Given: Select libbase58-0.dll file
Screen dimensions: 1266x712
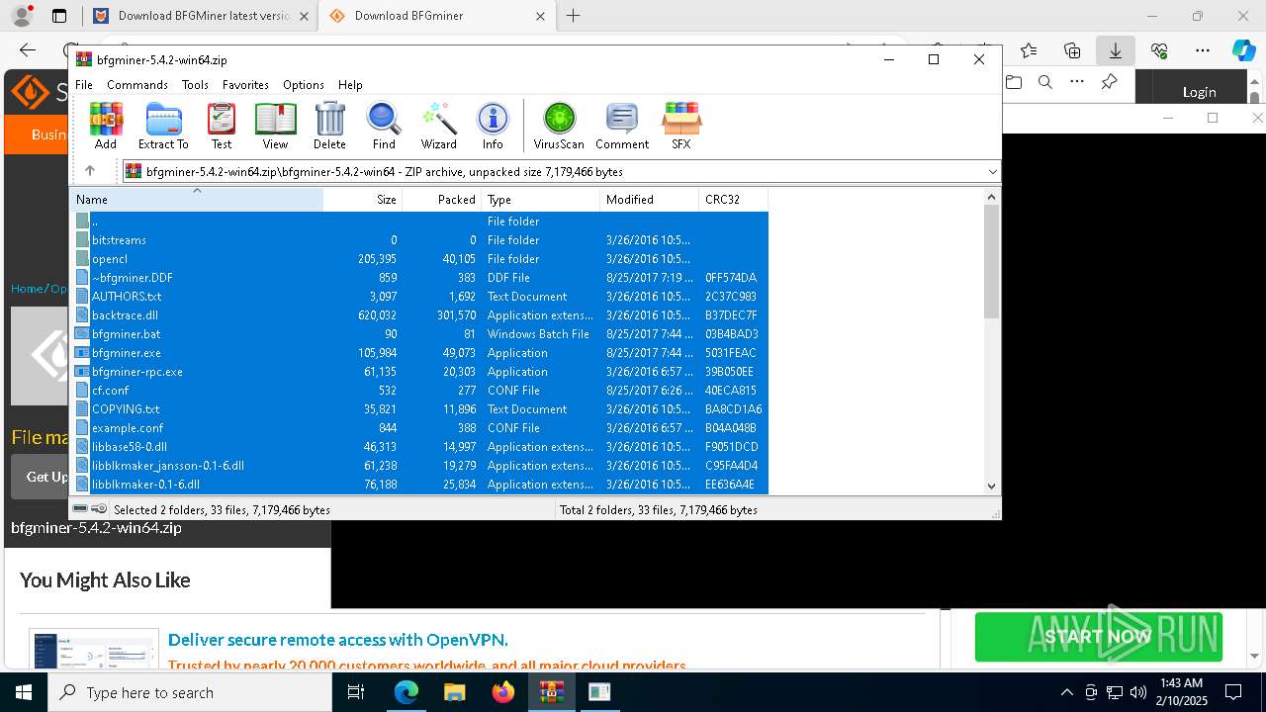Looking at the screenshot, I should 419,447.
